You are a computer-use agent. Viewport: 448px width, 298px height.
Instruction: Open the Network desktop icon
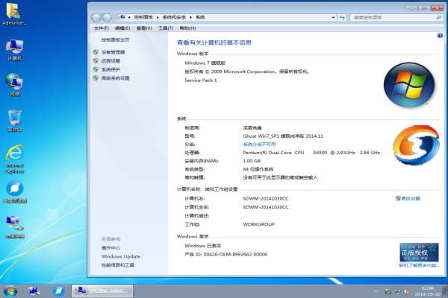(x=14, y=85)
